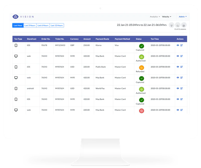Click Authorised status icon for World Pay
This screenshot has height=168, width=201.
coord(142,89)
